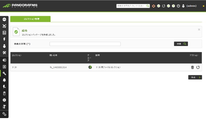Viewport: 206px width, 120px height.
Task: Click the autorefresh icon in header
Action: 164,6
